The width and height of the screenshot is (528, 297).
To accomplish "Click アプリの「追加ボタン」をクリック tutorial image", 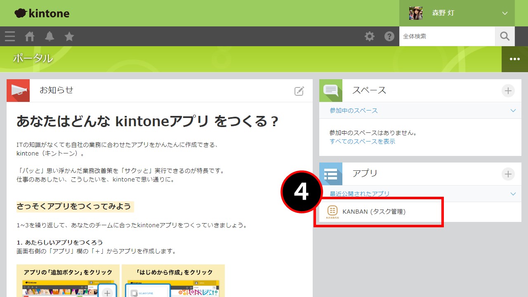I will tap(68, 281).
